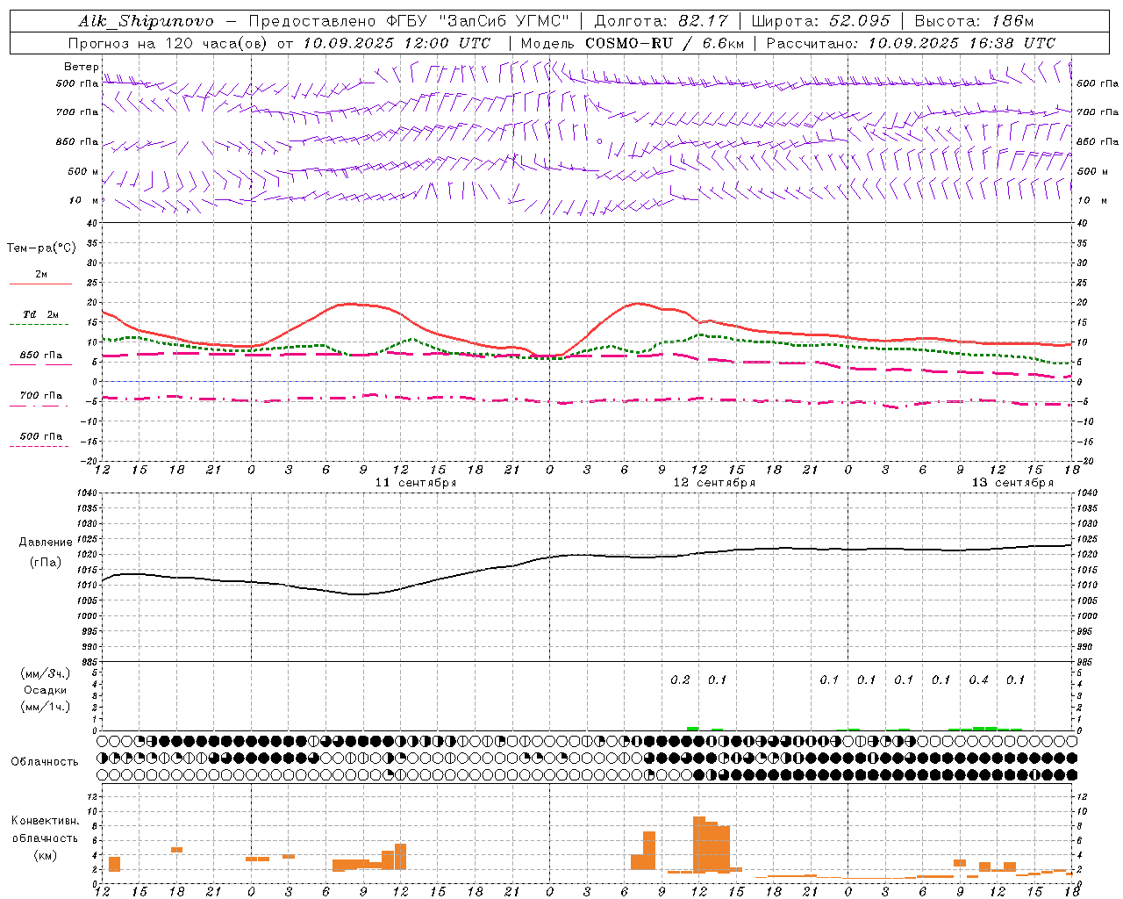
Task: Click the tallest orange convective cloud bar
Action: (x=699, y=845)
